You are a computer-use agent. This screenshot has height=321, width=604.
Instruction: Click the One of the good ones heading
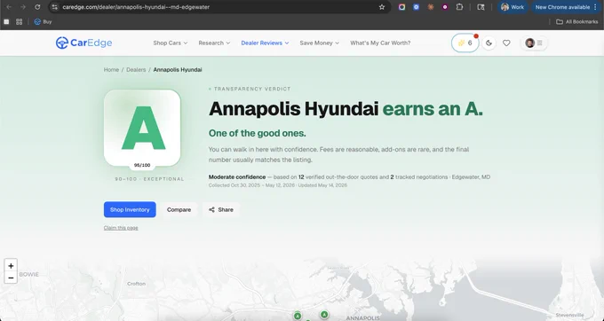point(257,133)
